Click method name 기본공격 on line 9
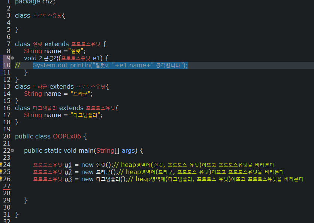 [49, 58]
